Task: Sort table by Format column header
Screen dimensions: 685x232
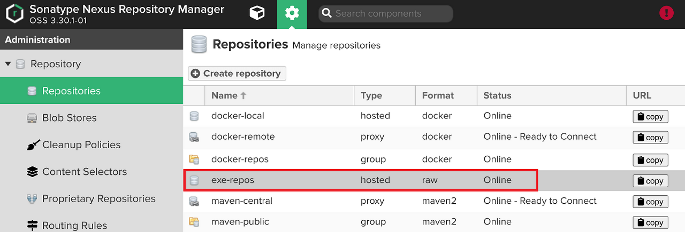Action: click(446, 95)
